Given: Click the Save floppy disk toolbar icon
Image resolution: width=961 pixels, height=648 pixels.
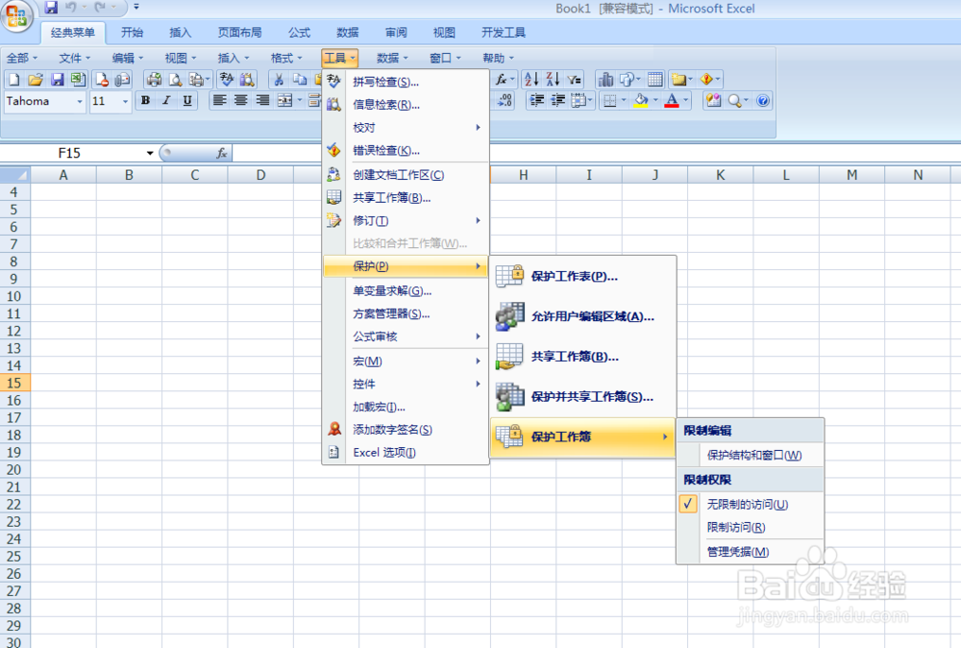Looking at the screenshot, I should pos(57,79).
